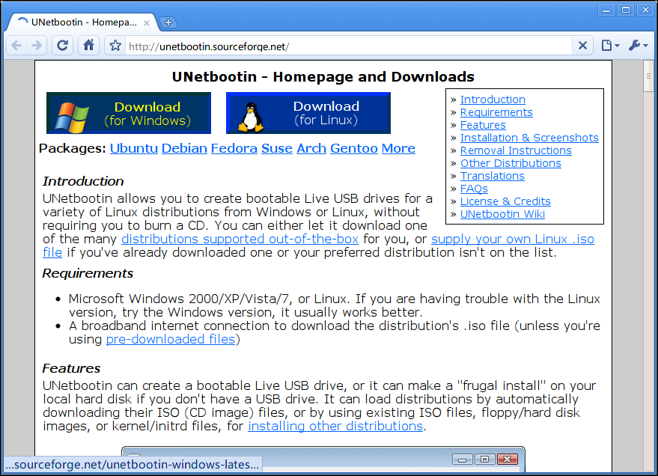
Task: Click the 'Requirements' section heading in the article
Action: [x=88, y=273]
